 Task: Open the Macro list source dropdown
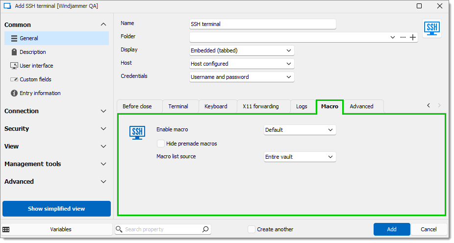[x=300, y=157]
